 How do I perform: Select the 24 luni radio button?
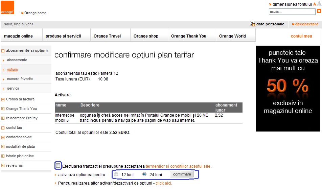pos(144,174)
